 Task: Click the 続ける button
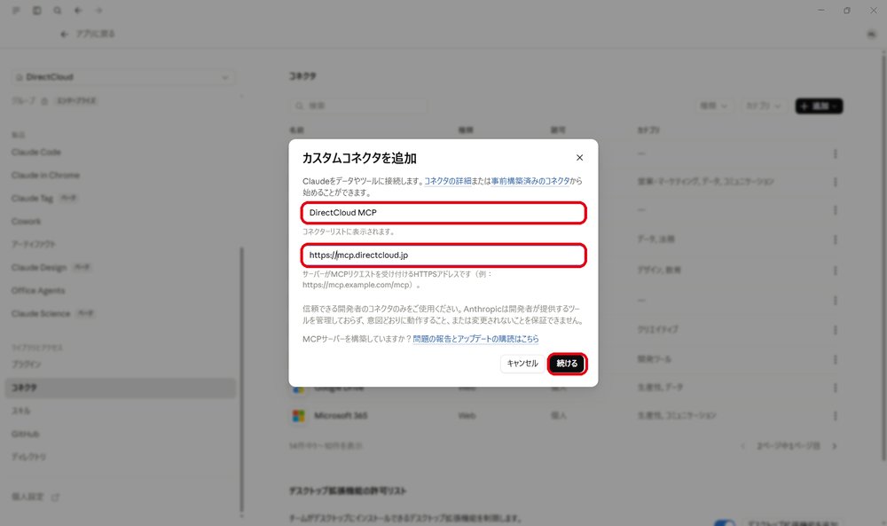coord(567,363)
